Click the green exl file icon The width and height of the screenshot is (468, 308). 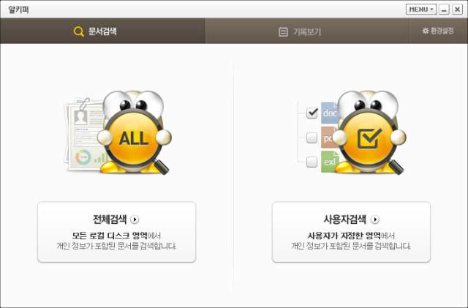[330, 162]
